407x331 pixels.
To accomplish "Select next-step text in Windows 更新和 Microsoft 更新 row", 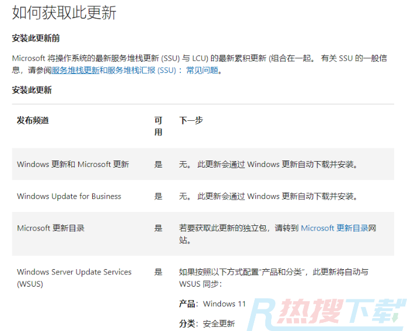I will (x=268, y=164).
